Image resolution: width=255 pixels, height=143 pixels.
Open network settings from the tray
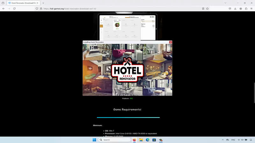pos(239,140)
